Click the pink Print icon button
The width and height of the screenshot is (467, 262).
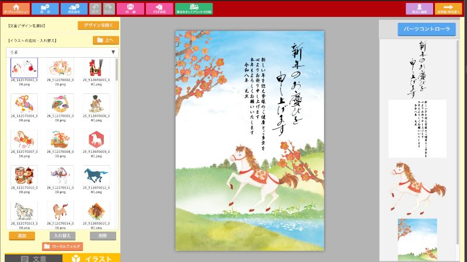(x=130, y=8)
